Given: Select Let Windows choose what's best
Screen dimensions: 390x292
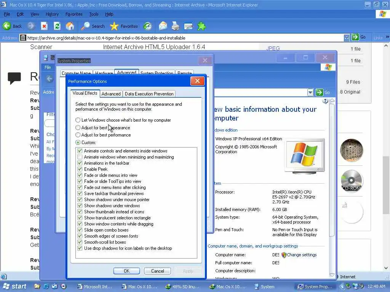Looking at the screenshot, I should click(78, 120).
